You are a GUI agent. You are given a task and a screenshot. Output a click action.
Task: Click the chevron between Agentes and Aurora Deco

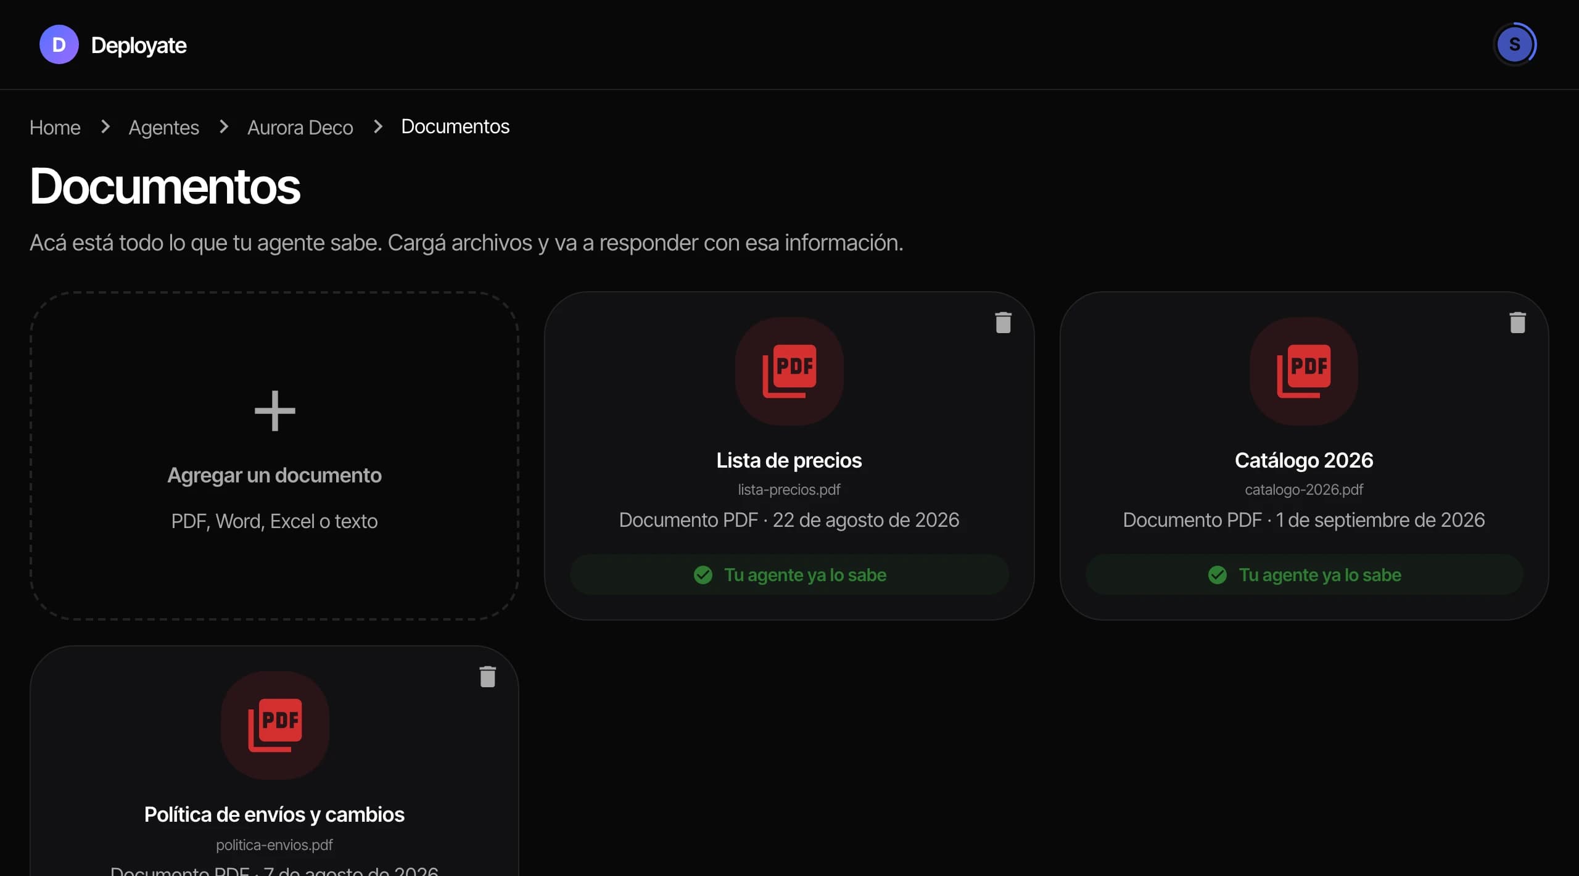(x=224, y=126)
